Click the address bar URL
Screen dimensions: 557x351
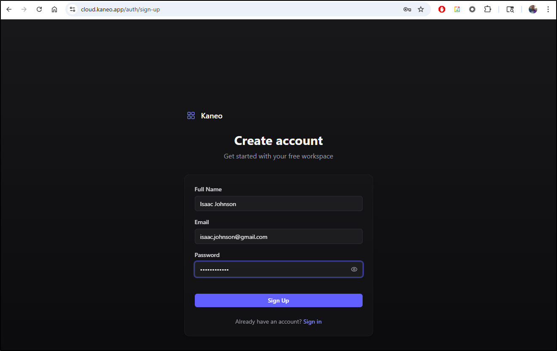120,9
